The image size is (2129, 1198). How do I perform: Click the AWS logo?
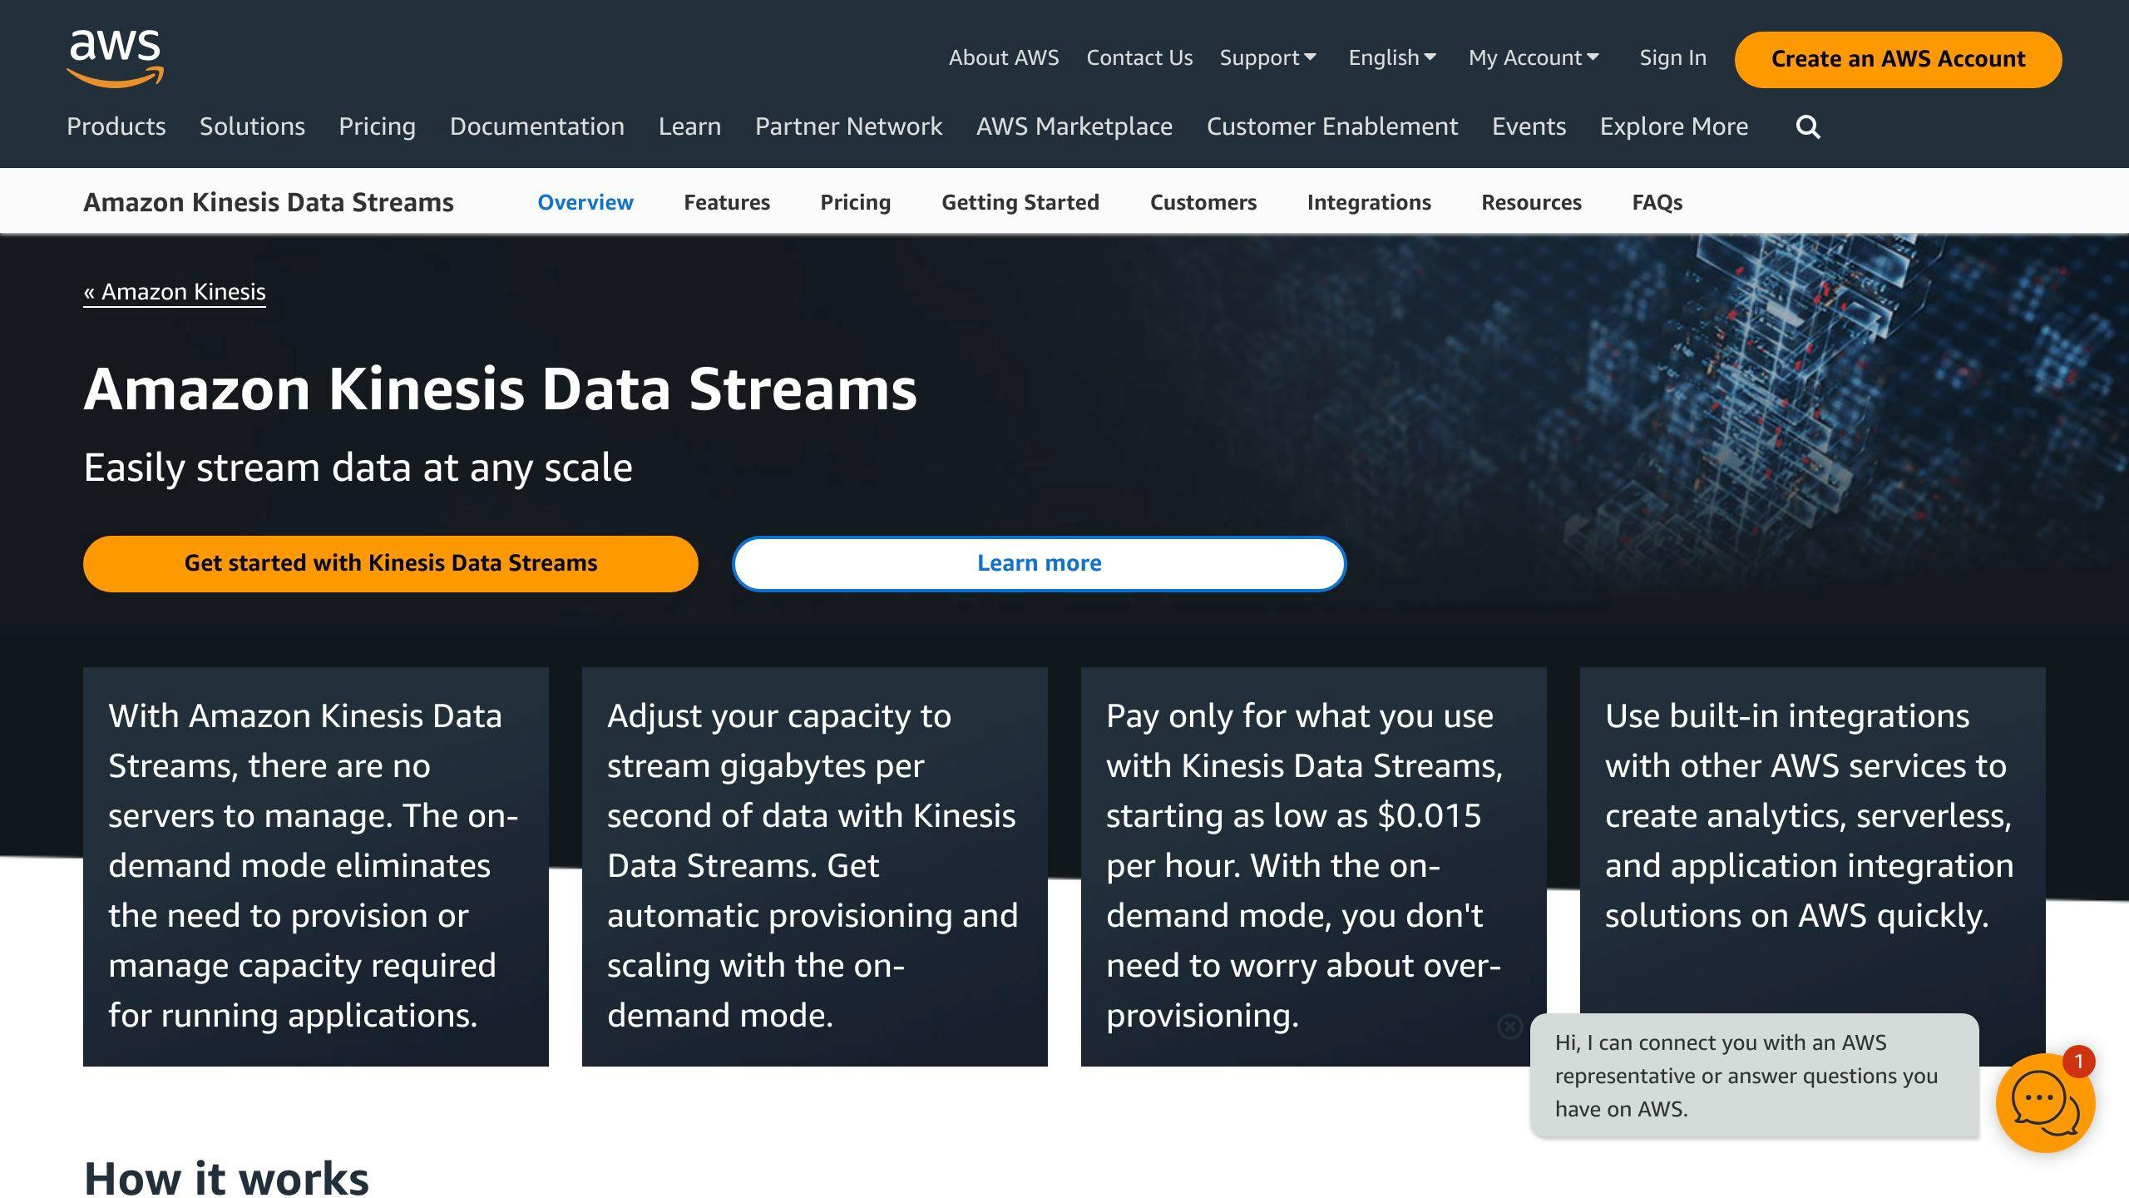pyautogui.click(x=115, y=57)
